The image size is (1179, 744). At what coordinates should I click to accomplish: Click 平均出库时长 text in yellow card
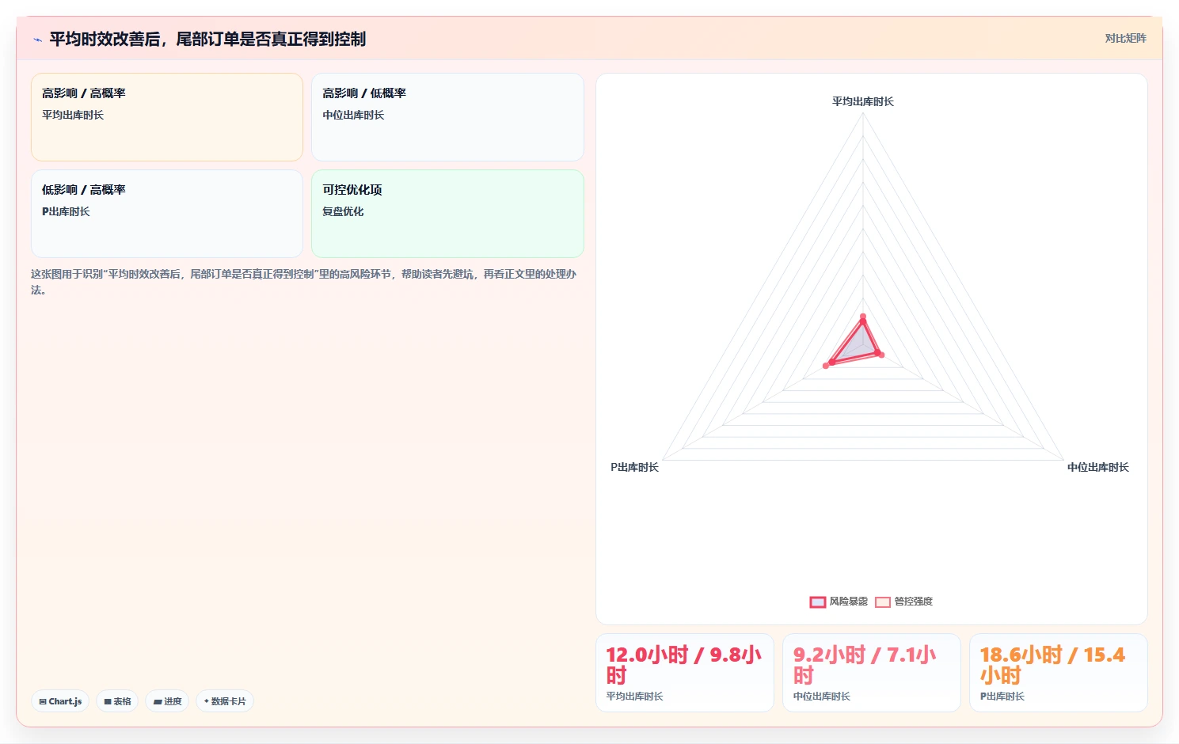tap(73, 115)
